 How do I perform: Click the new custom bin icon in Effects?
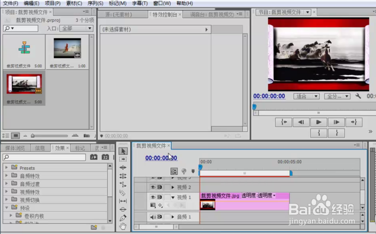point(94,227)
